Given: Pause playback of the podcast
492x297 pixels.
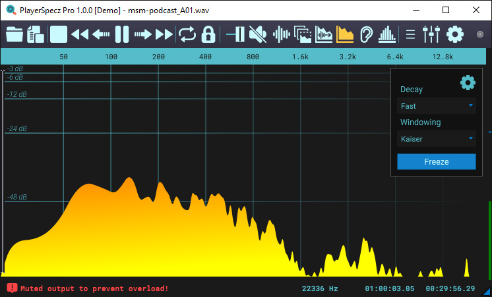Looking at the screenshot, I should pyautogui.click(x=122, y=34).
